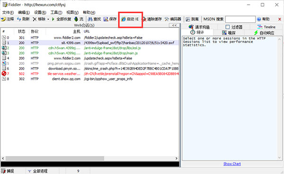Open the 工具(T) menu
Screen dimensions: 284x174
(x=56, y=12)
